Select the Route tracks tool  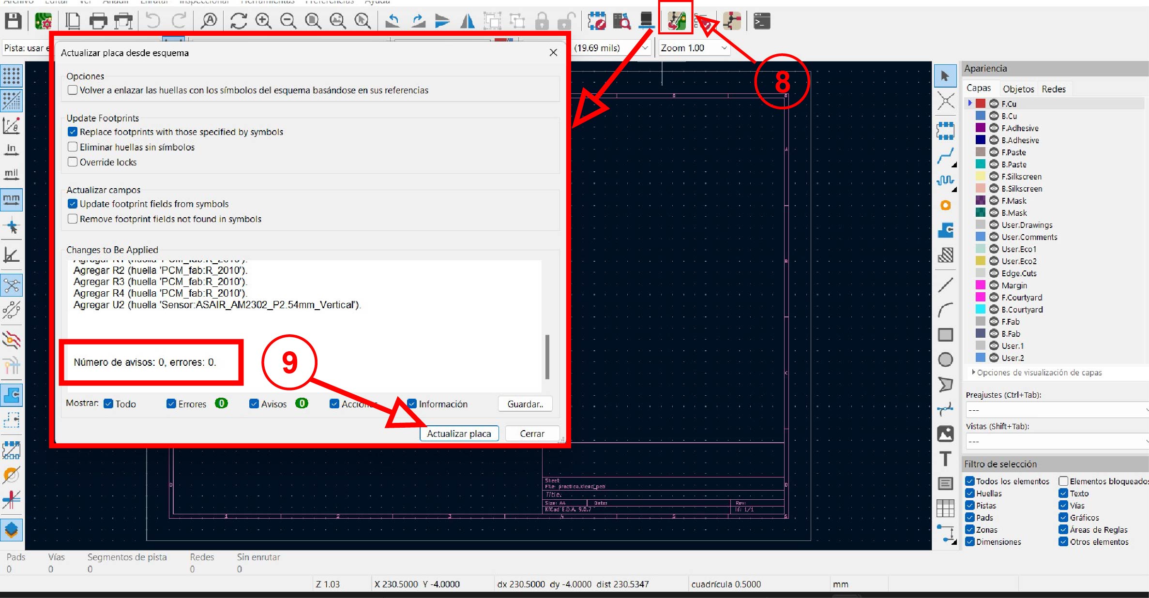[945, 156]
